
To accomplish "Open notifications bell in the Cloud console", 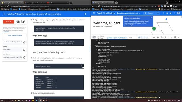I will pyautogui.click(x=171, y=13).
